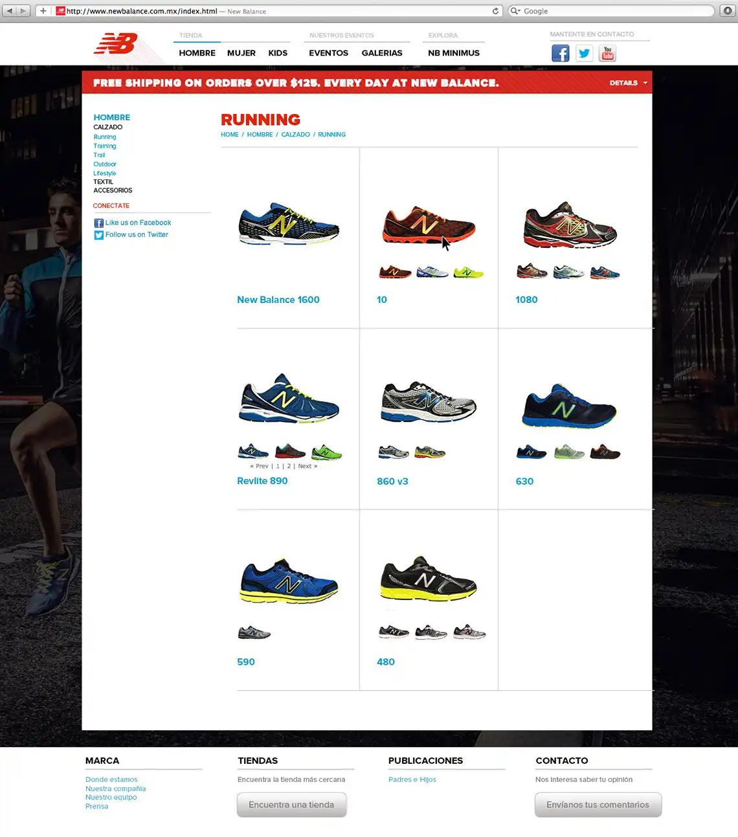Open Padres e Hijos footer link
The image size is (738, 837).
click(412, 779)
